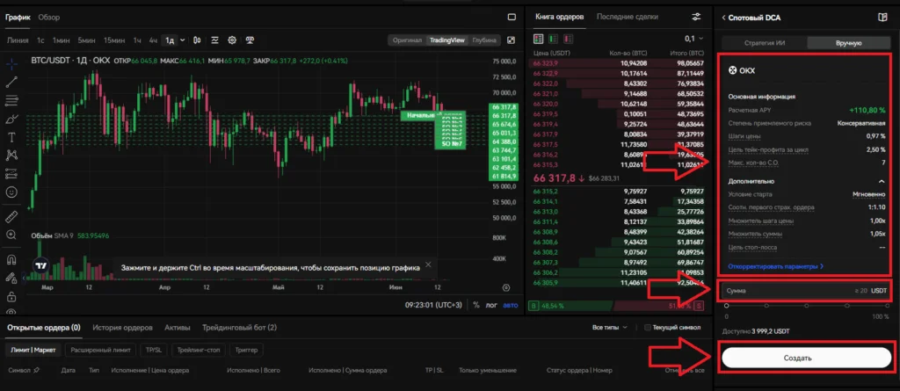Select the text annotation tool

[11, 137]
